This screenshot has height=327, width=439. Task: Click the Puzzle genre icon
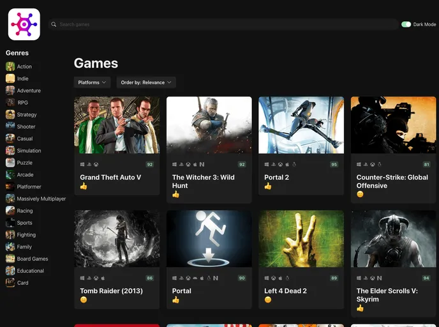(x=10, y=162)
